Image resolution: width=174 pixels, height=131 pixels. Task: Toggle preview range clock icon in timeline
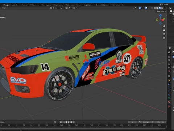pos(140,122)
